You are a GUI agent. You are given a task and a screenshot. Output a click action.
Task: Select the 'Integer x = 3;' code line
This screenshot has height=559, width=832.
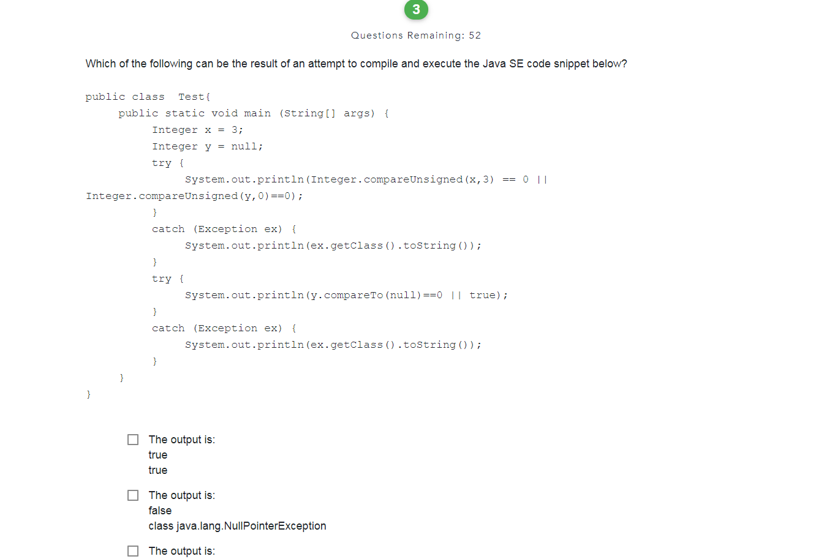pyautogui.click(x=197, y=129)
